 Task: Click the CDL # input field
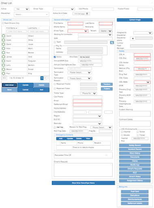[142, 55]
